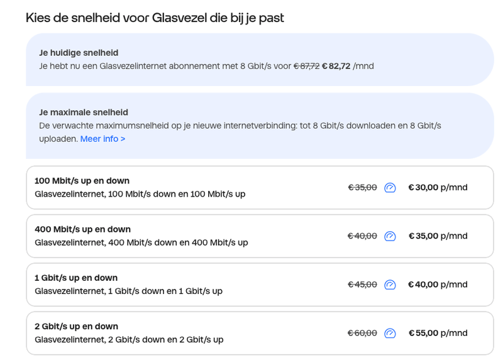Click the struck-through €87,72 current price
The image size is (503, 358).
pyautogui.click(x=306, y=66)
